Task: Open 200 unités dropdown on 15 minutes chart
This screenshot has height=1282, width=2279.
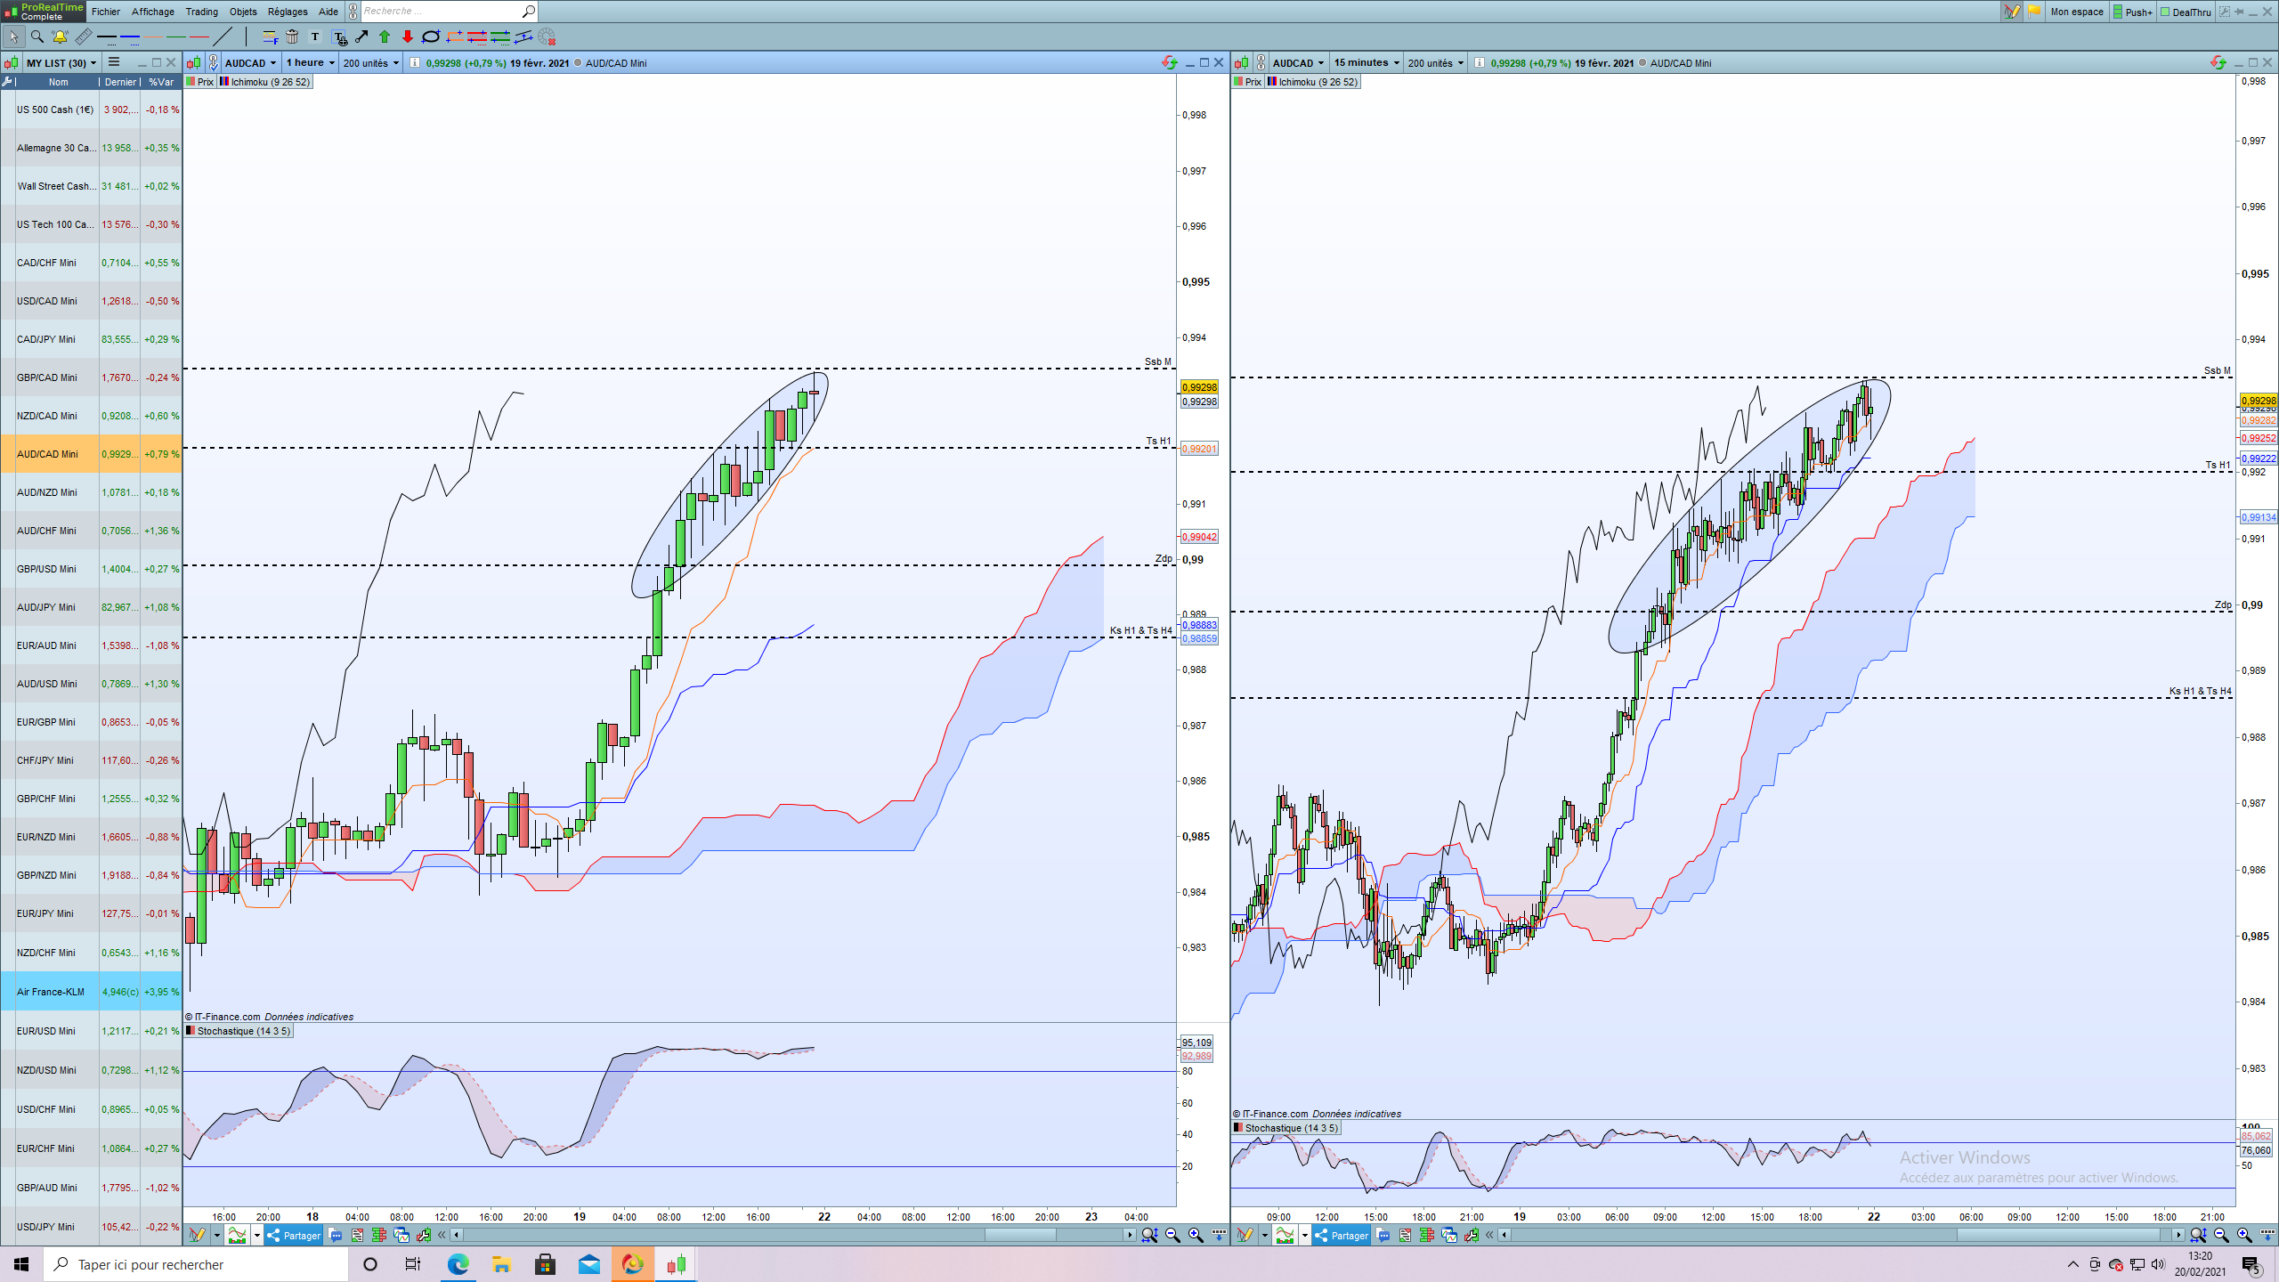Action: pos(1436,63)
